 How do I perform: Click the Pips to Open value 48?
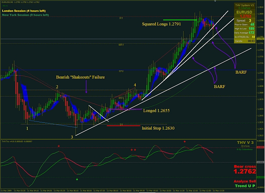(x=252, y=25)
